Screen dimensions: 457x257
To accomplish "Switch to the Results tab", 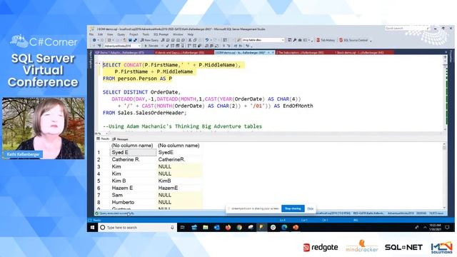I will pyautogui.click(x=103, y=139).
